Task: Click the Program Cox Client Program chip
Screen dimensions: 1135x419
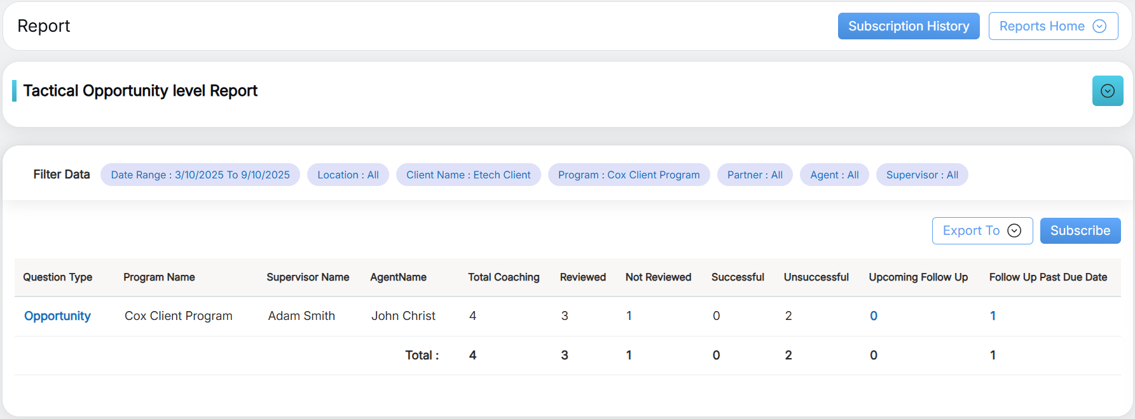Action: click(628, 175)
